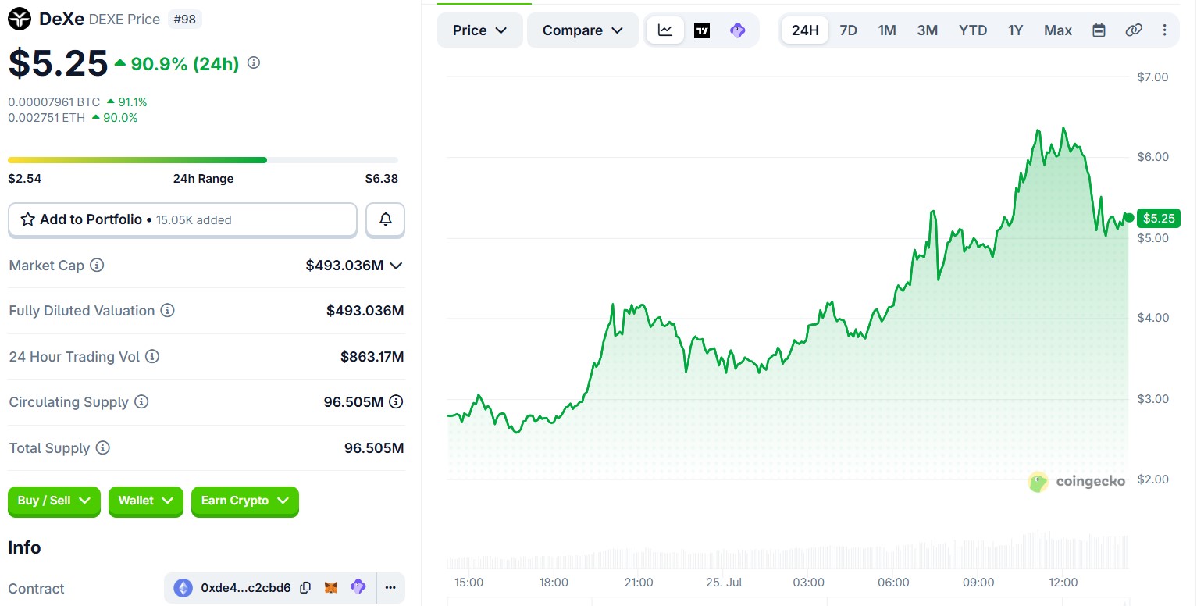Viewport: 1197px width, 606px height.
Task: Click the bell price alert icon
Action: (x=385, y=219)
